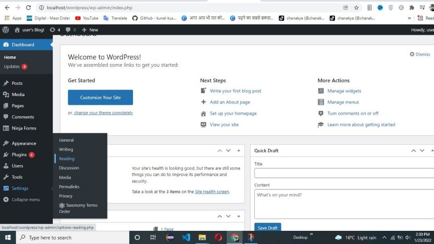Click Quick Draft Title field

344,173
